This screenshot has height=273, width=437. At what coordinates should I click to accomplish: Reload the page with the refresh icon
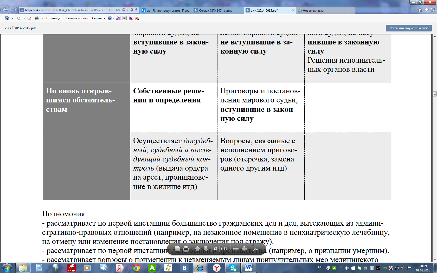coord(136,10)
